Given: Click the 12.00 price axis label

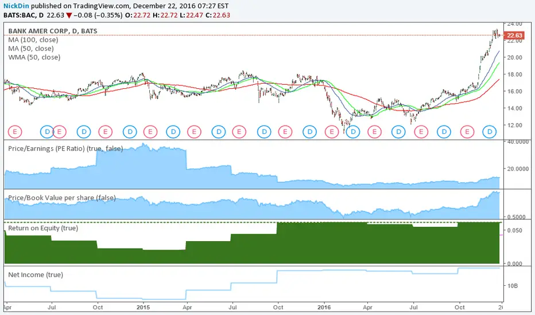Looking at the screenshot, I should pyautogui.click(x=514, y=125).
